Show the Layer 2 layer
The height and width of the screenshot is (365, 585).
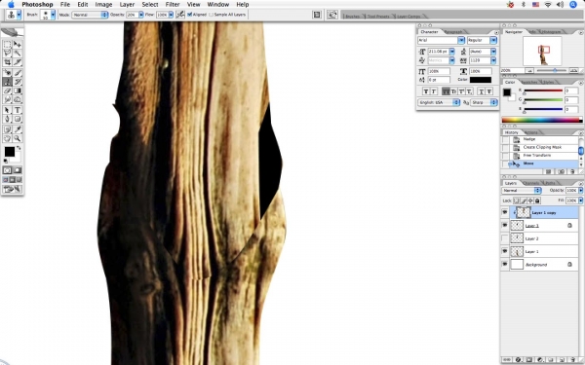click(505, 238)
